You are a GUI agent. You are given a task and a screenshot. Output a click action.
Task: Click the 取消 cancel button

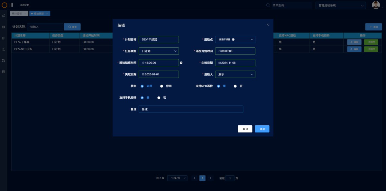pyautogui.click(x=245, y=129)
